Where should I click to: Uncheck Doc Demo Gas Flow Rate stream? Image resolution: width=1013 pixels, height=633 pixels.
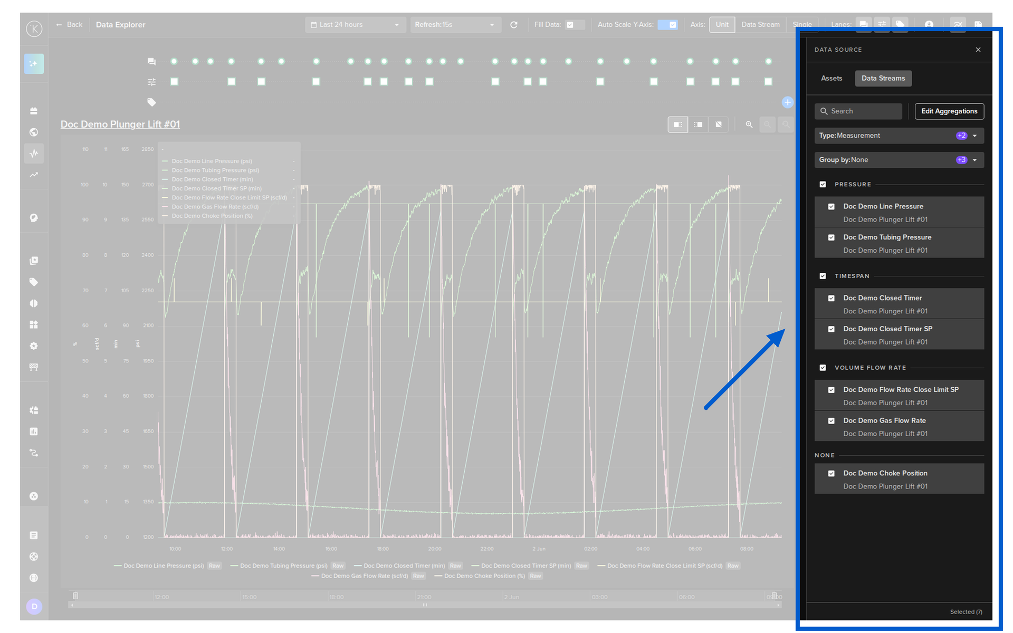pyautogui.click(x=832, y=421)
